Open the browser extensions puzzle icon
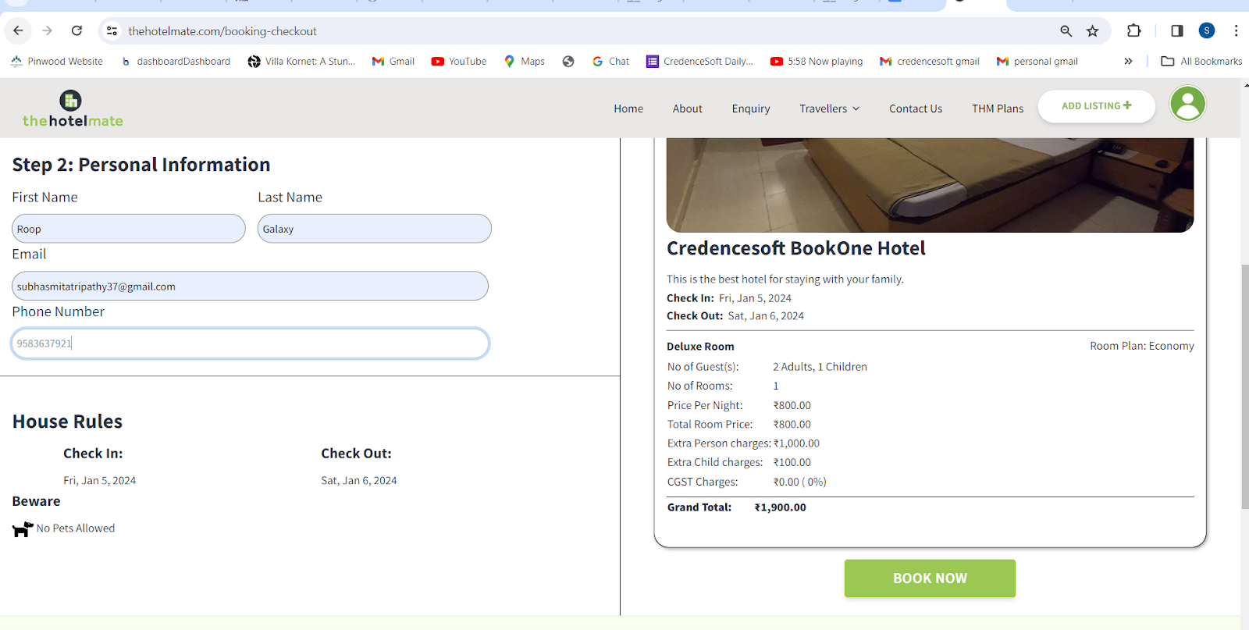Viewport: 1249px width, 630px height. pyautogui.click(x=1133, y=31)
